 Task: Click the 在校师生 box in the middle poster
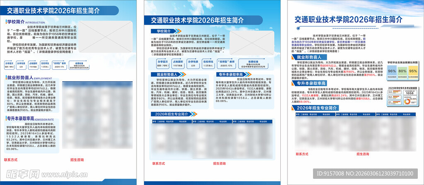pos(208,64)
